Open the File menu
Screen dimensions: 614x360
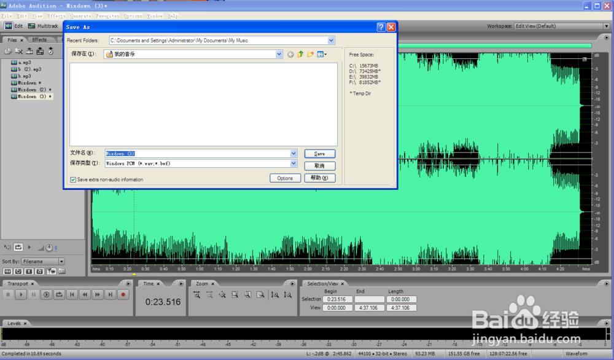(x=7, y=16)
